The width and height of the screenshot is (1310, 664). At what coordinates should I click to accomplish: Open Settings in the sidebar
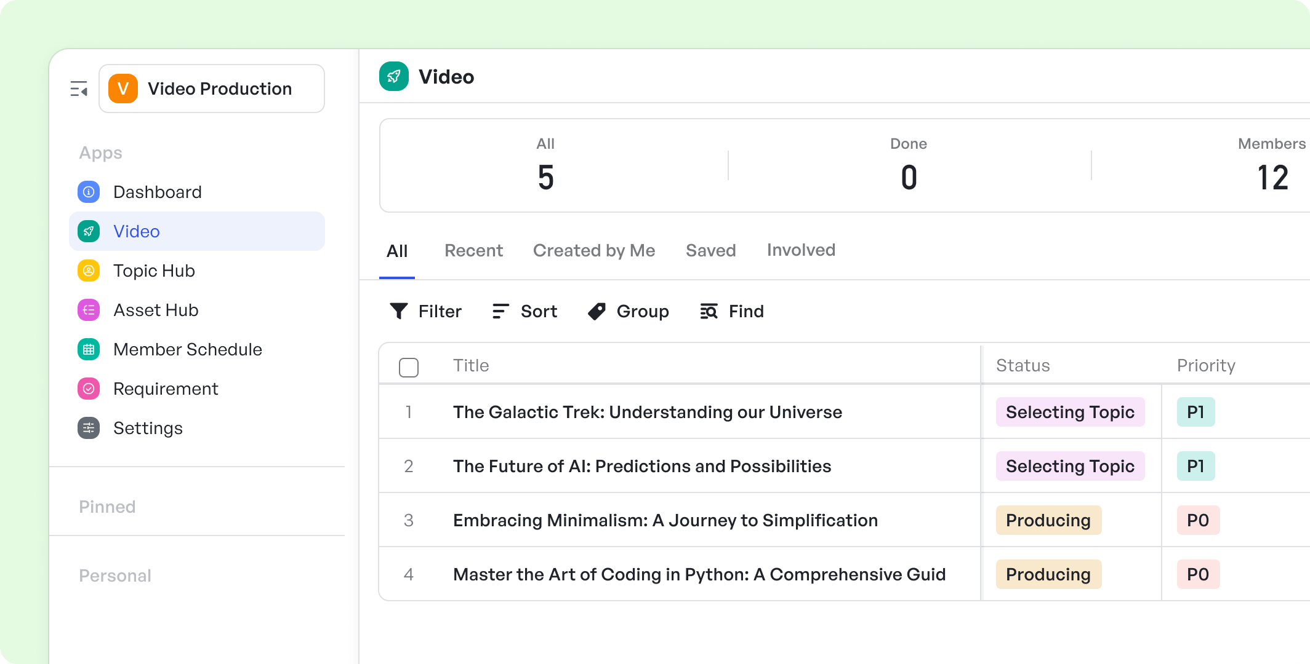197,428
